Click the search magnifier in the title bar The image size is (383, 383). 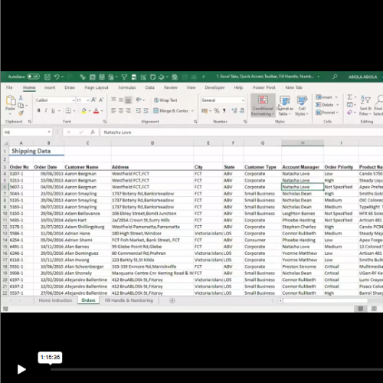coord(335,77)
